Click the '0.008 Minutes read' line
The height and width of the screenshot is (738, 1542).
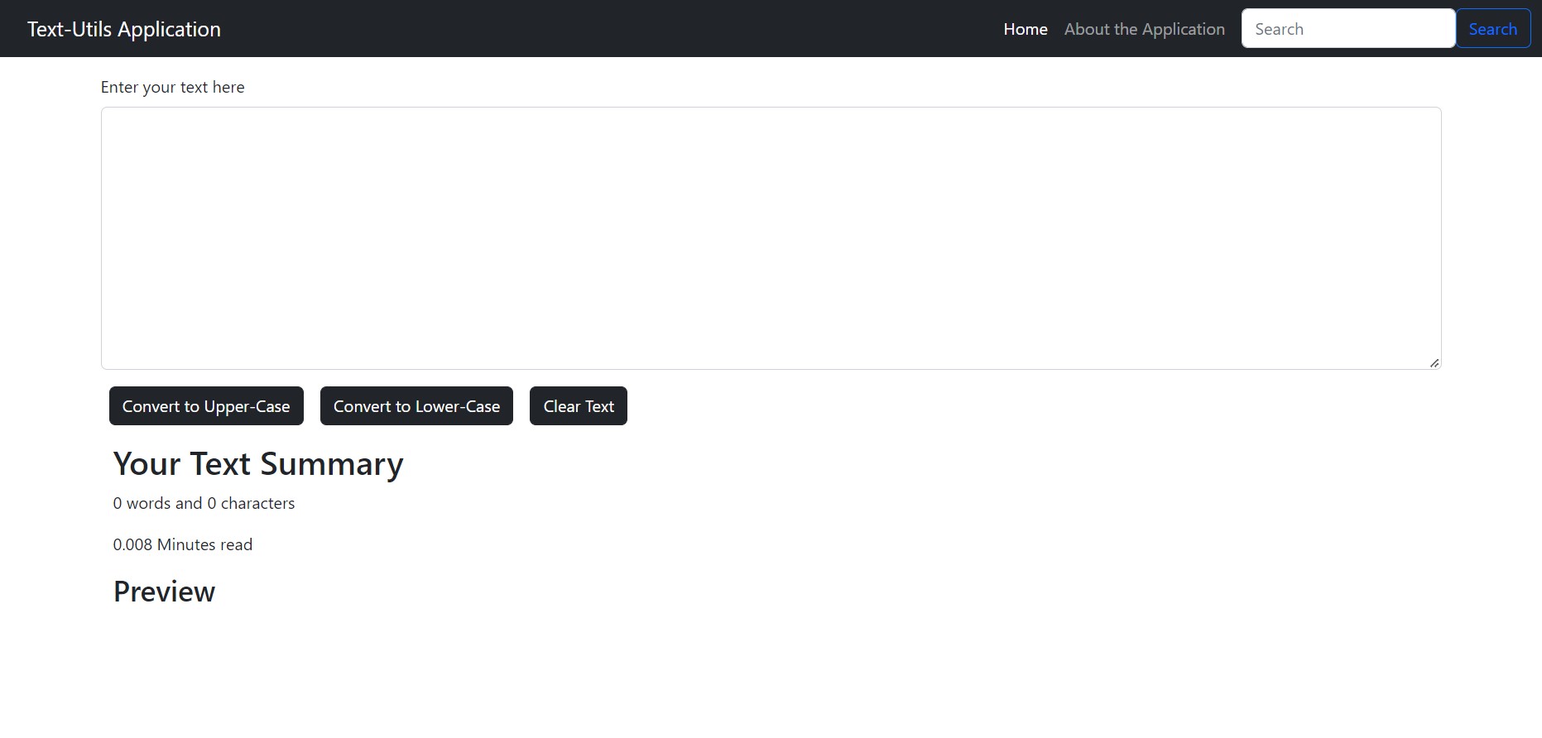click(182, 544)
